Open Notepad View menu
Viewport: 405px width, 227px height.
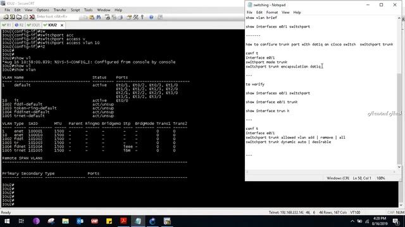(x=285, y=13)
